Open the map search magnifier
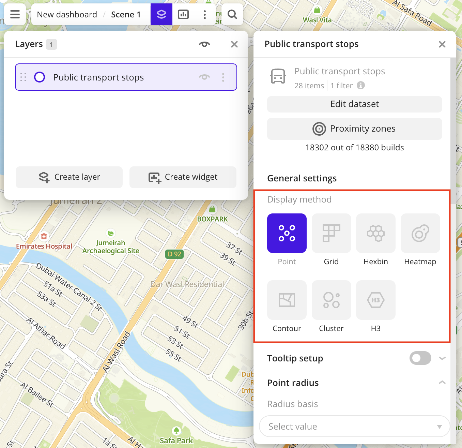 [x=232, y=14]
